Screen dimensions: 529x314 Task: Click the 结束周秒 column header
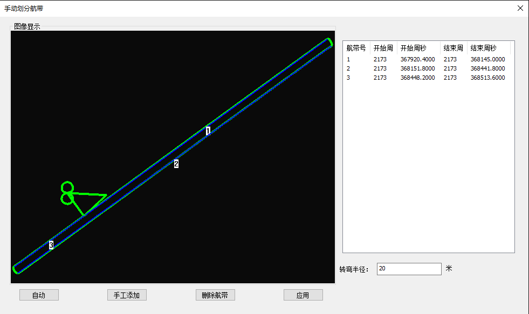point(489,48)
